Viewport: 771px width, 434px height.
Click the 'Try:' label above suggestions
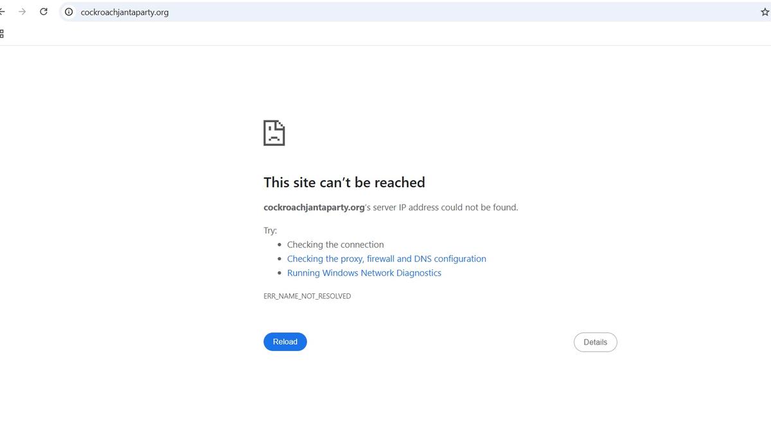click(270, 230)
